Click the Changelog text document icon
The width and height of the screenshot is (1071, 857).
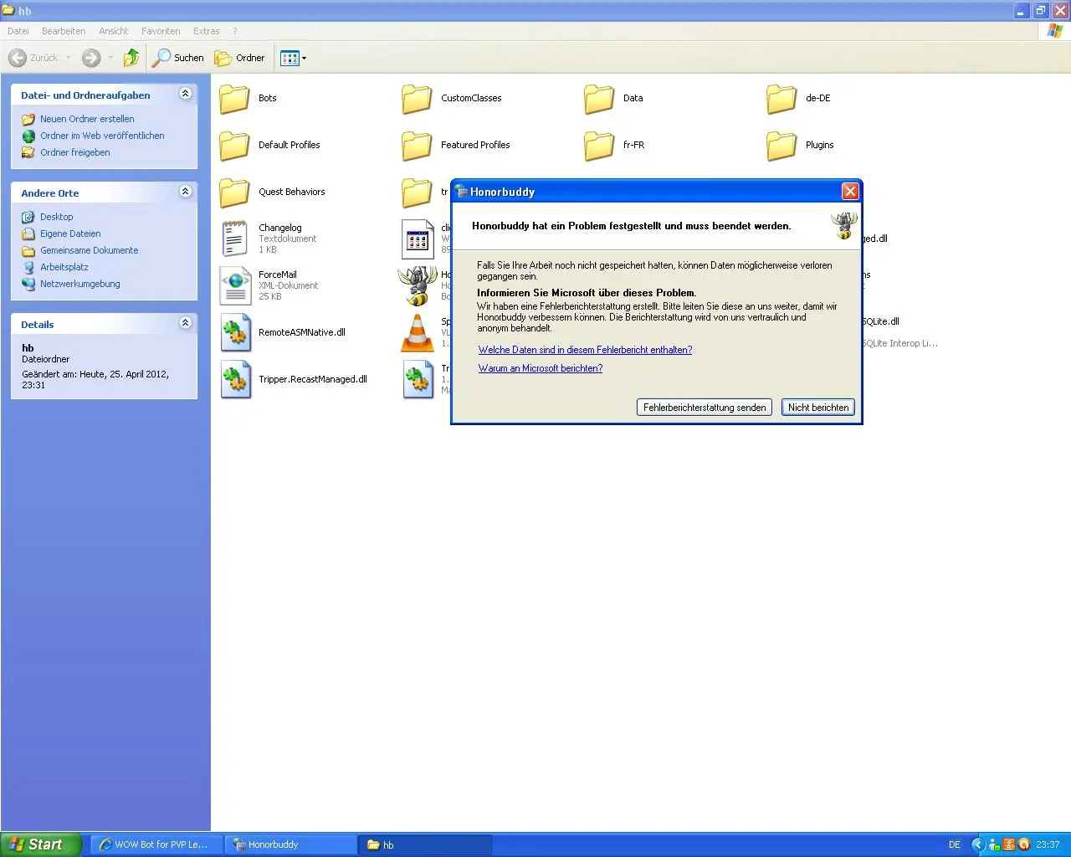point(234,239)
